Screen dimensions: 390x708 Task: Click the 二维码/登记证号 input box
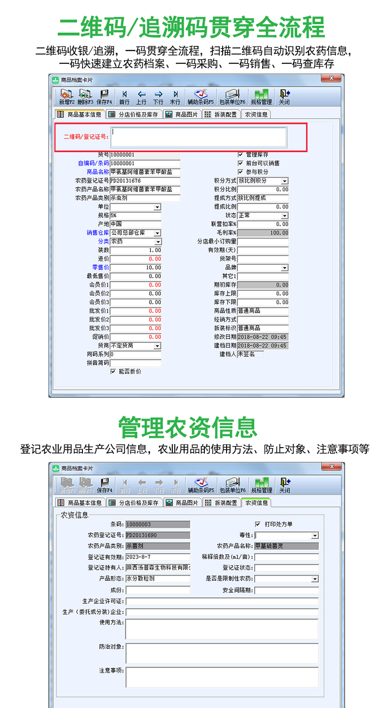198,137
